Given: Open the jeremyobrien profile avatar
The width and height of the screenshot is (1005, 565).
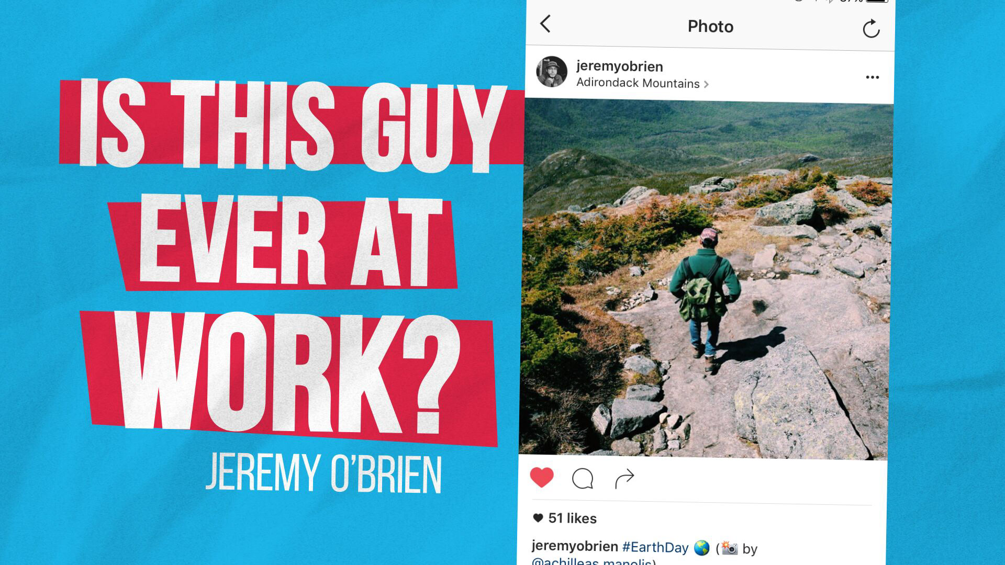Looking at the screenshot, I should pyautogui.click(x=552, y=72).
